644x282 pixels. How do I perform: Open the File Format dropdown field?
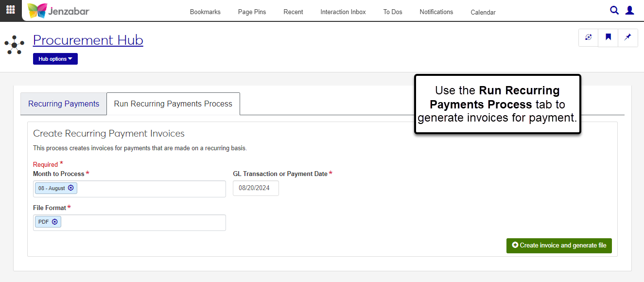point(143,222)
